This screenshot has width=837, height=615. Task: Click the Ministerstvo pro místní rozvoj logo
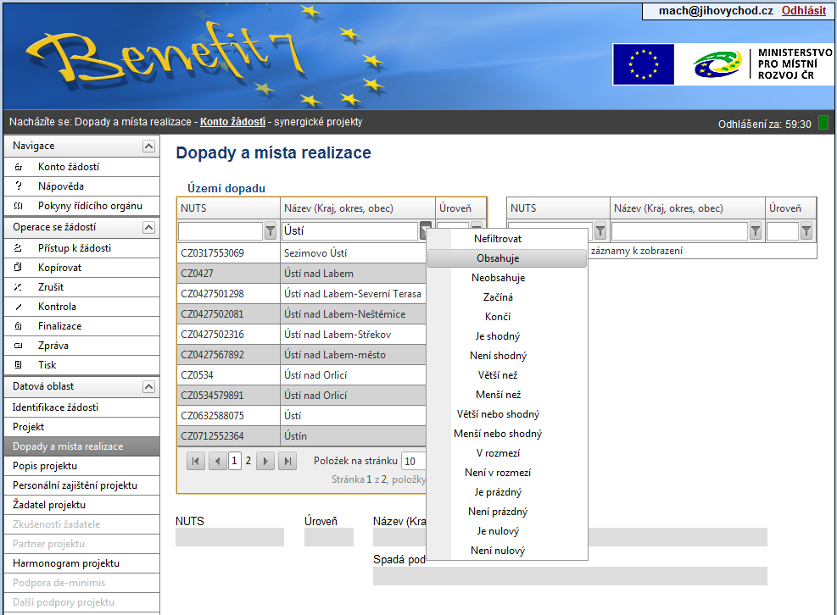pos(762,64)
